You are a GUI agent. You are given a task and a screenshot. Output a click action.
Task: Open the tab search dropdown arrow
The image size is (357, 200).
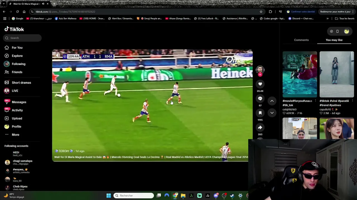[3, 4]
